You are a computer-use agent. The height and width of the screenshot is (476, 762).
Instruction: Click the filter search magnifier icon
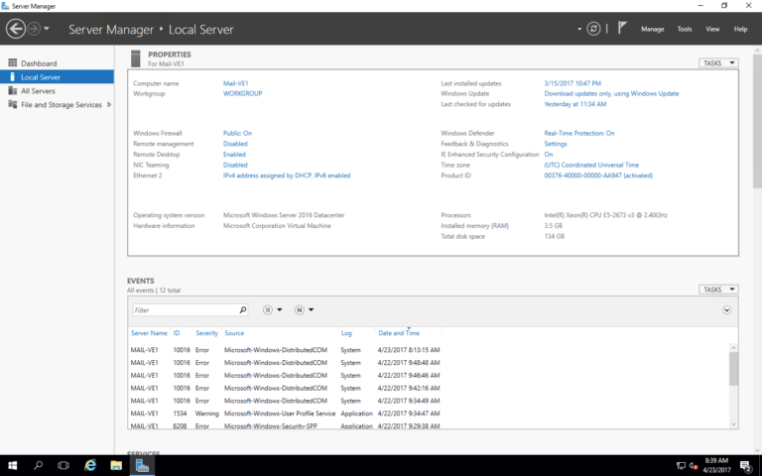(242, 309)
